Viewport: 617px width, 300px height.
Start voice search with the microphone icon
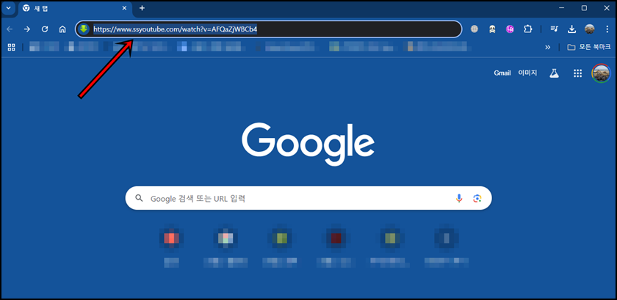click(459, 198)
